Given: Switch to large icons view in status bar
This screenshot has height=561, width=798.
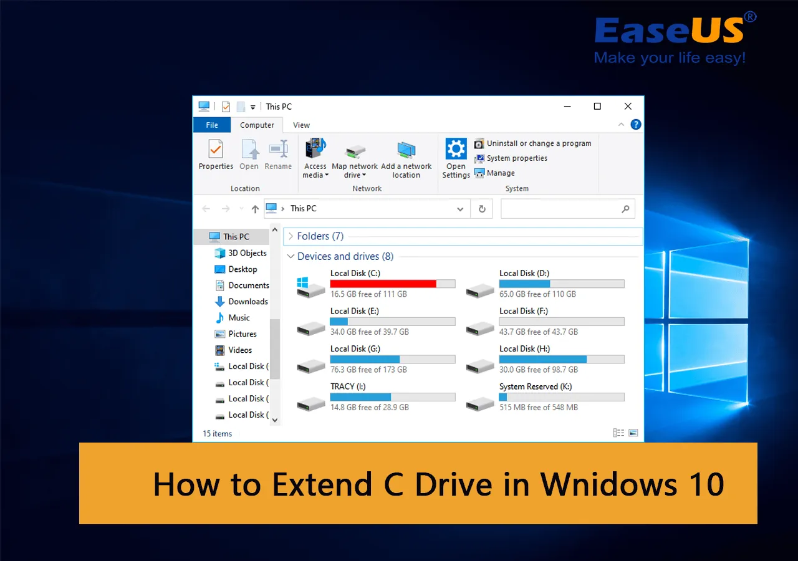Looking at the screenshot, I should point(633,433).
